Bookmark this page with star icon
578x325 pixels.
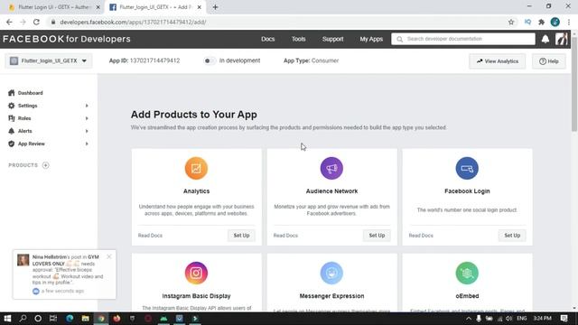(x=511, y=22)
